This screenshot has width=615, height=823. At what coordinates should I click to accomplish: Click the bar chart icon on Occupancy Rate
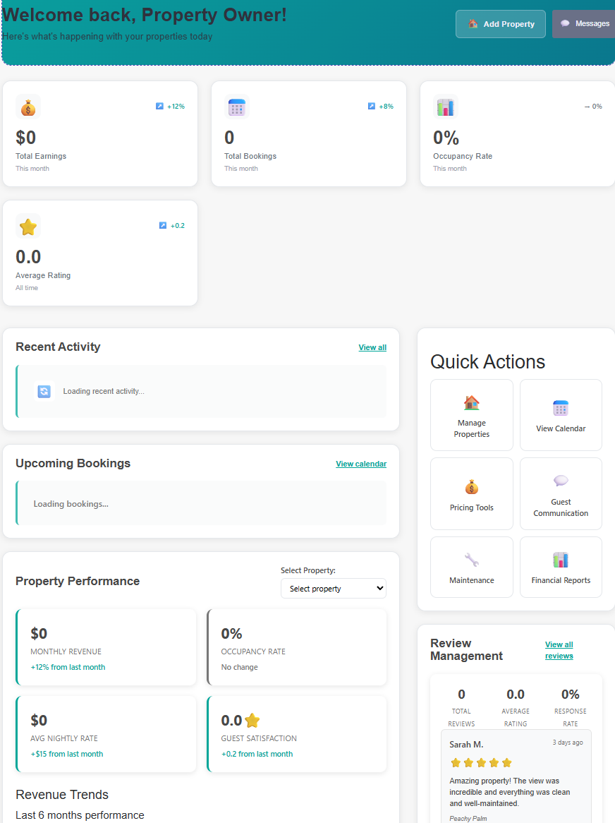(445, 107)
